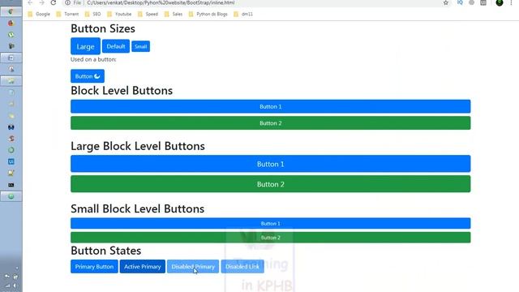Open the dm11 bookmarks folder
The height and width of the screenshot is (292, 519).
[x=243, y=14]
